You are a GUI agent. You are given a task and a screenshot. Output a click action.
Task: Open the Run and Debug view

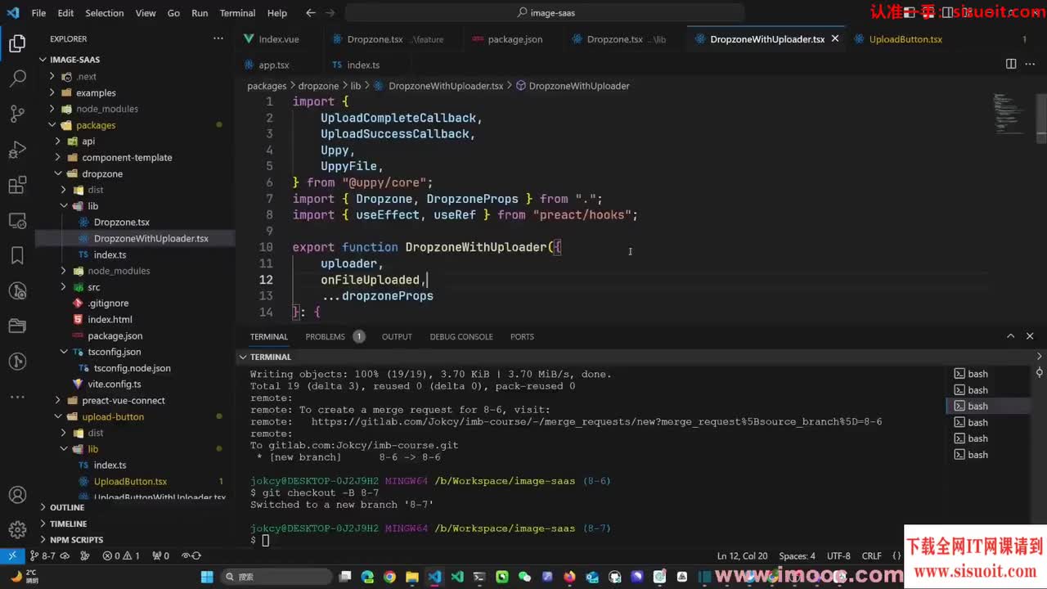click(17, 151)
